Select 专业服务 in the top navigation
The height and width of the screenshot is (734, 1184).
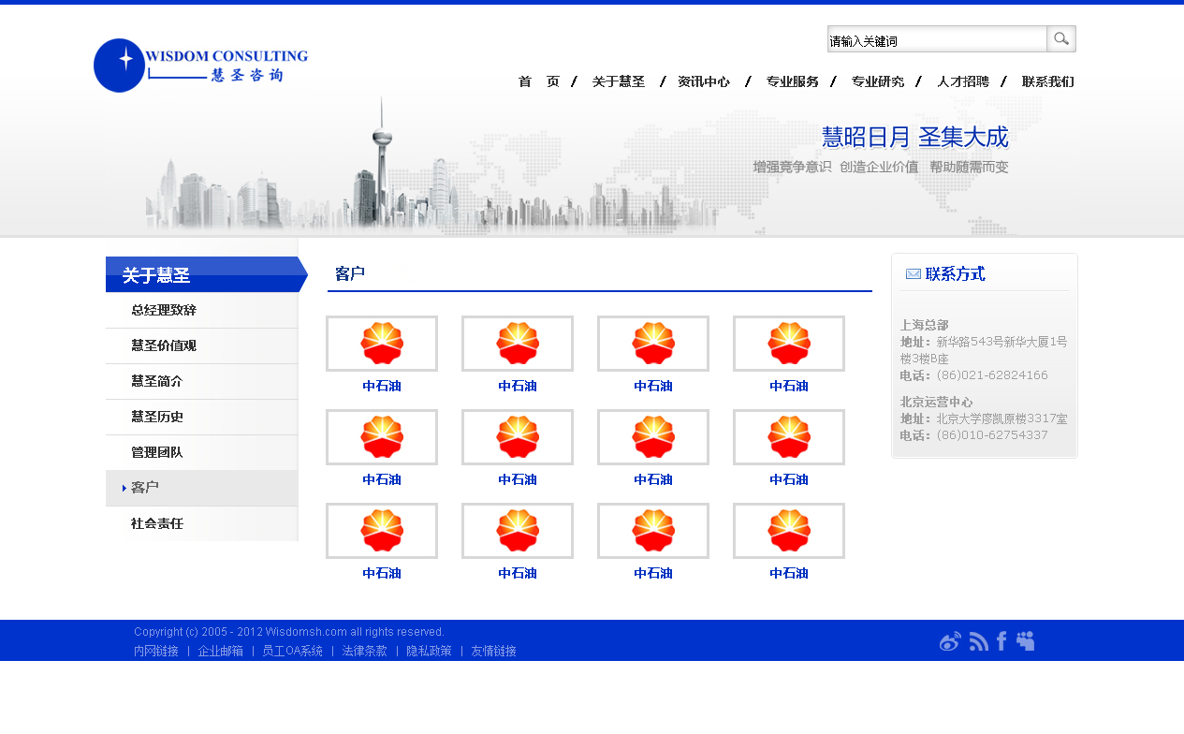coord(792,82)
